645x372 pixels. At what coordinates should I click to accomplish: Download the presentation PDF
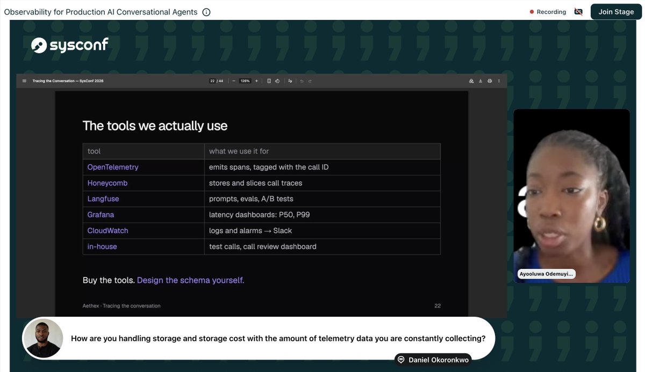tap(481, 81)
